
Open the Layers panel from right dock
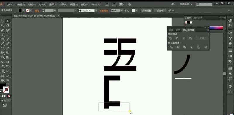[x=230, y=86]
